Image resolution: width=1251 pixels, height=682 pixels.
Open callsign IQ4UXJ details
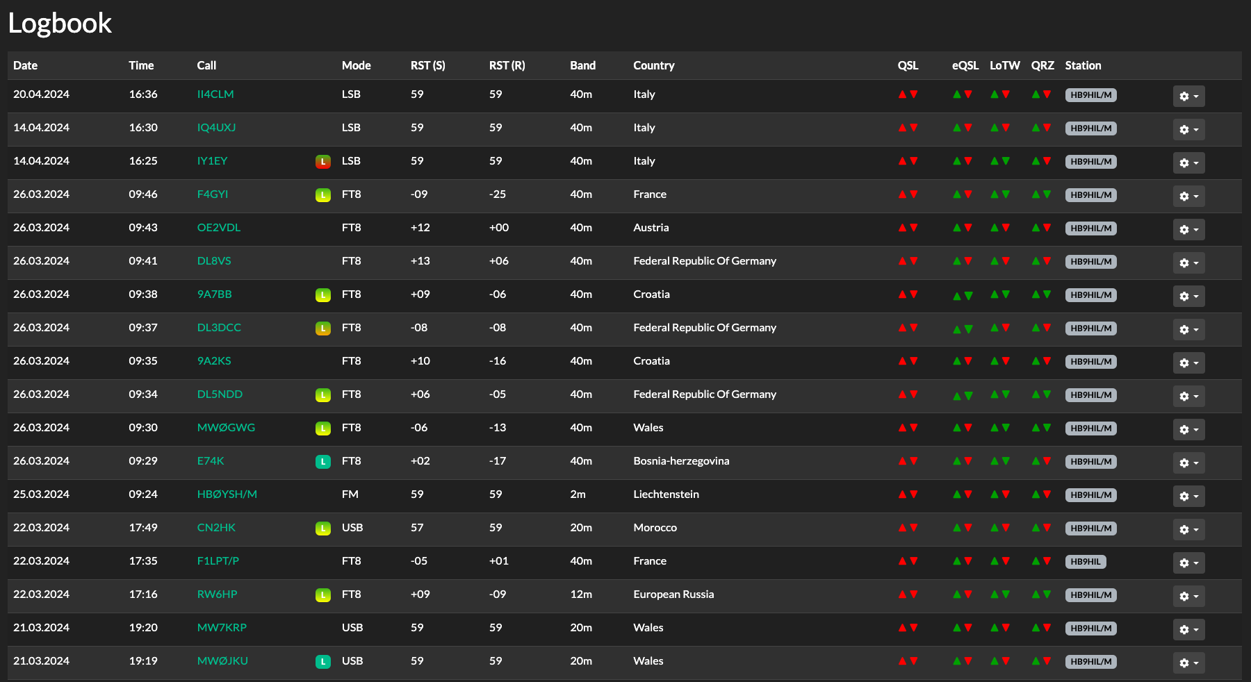216,128
